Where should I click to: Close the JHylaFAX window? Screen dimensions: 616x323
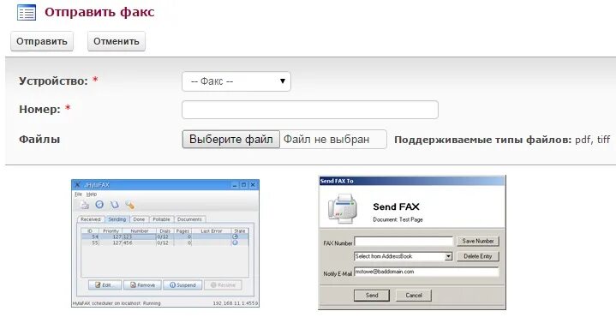click(253, 185)
